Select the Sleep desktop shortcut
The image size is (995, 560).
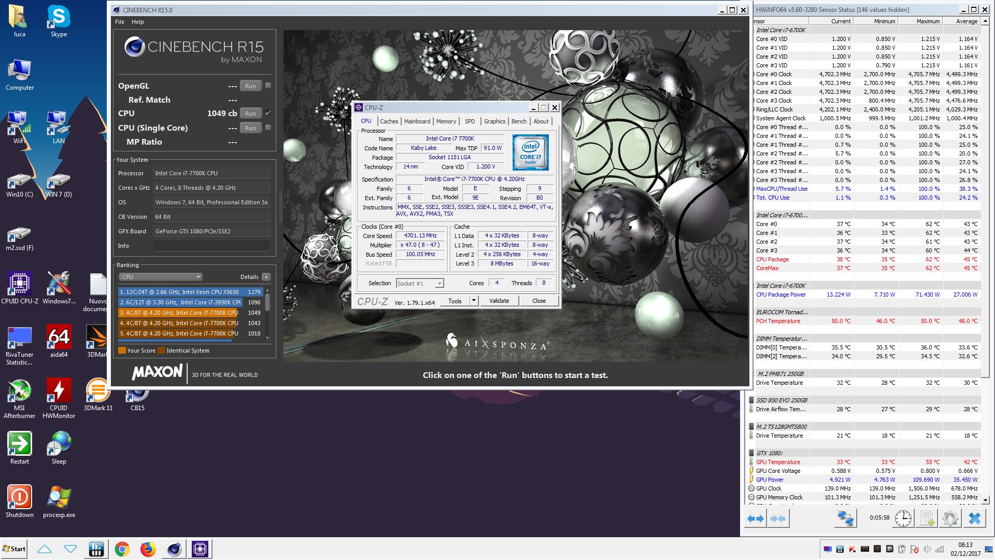(x=59, y=448)
